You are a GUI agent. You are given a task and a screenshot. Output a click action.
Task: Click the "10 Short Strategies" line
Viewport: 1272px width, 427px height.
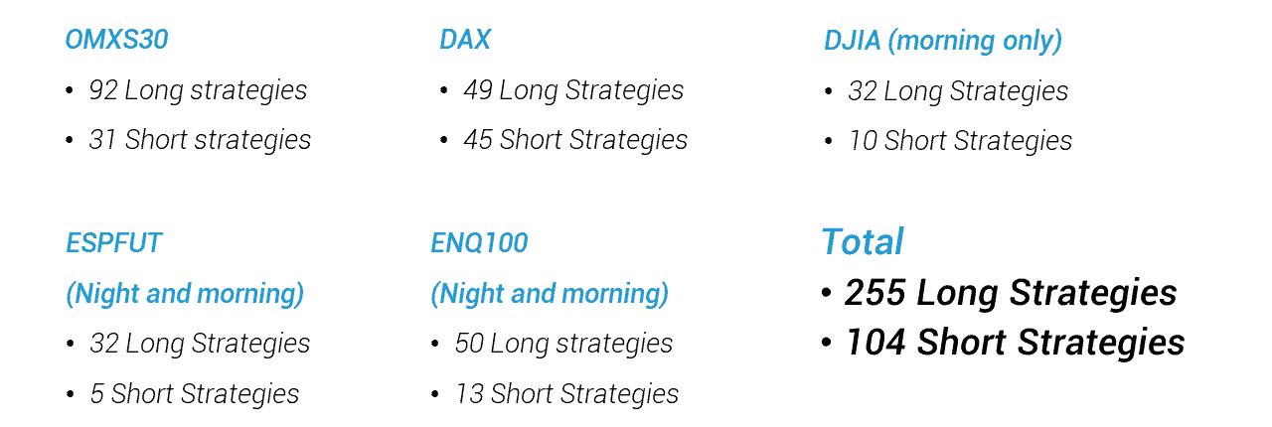pos(960,141)
